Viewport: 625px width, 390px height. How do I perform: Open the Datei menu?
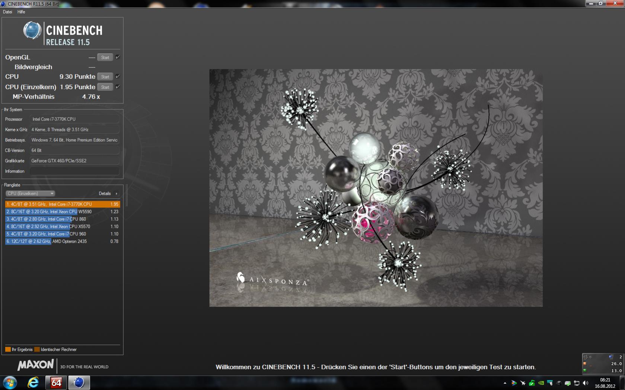pyautogui.click(x=7, y=12)
